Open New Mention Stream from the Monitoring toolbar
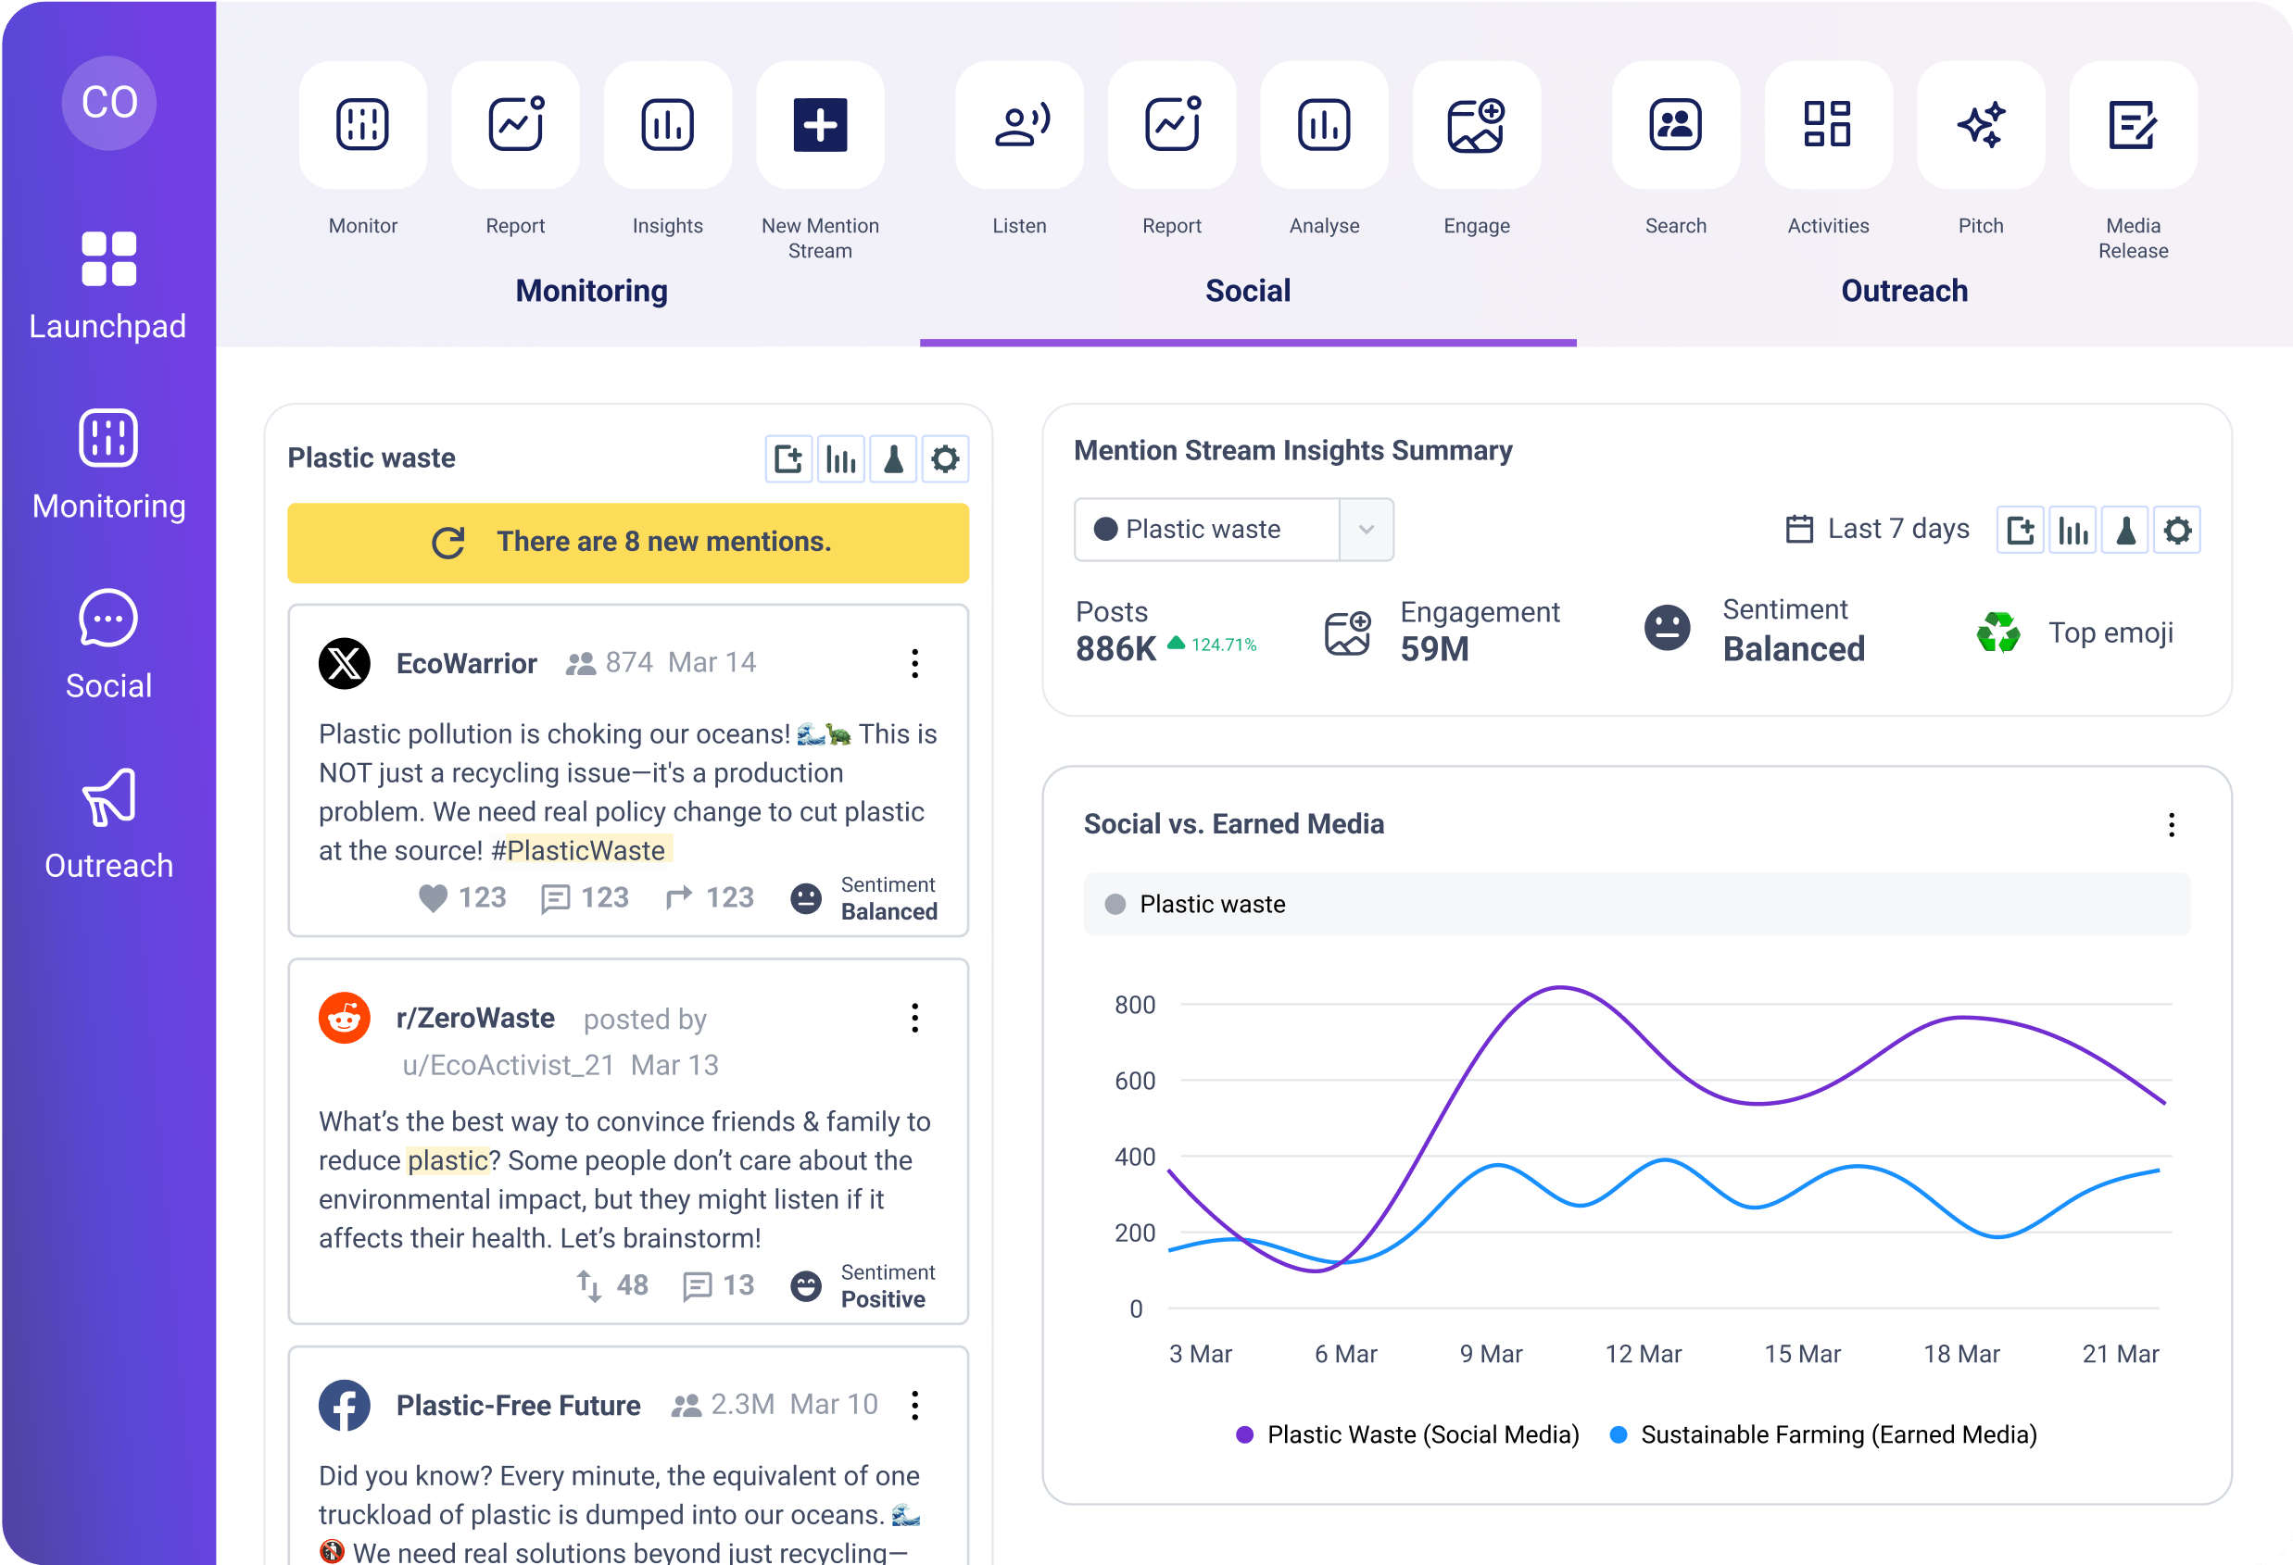 coord(820,124)
